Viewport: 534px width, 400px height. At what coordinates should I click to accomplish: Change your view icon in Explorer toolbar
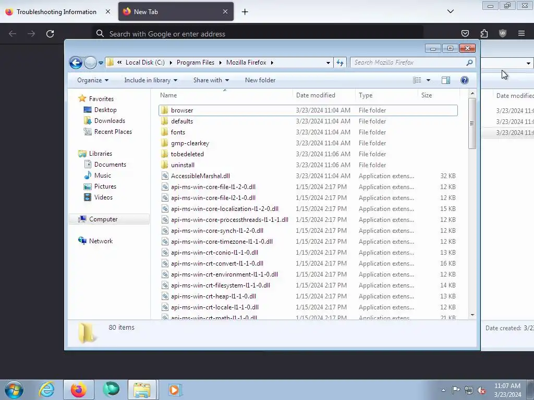[x=417, y=80]
